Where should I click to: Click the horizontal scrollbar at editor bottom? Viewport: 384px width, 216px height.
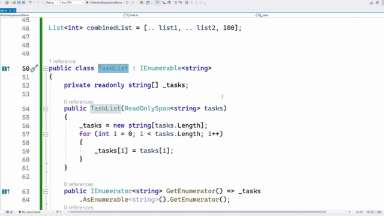tap(197, 212)
